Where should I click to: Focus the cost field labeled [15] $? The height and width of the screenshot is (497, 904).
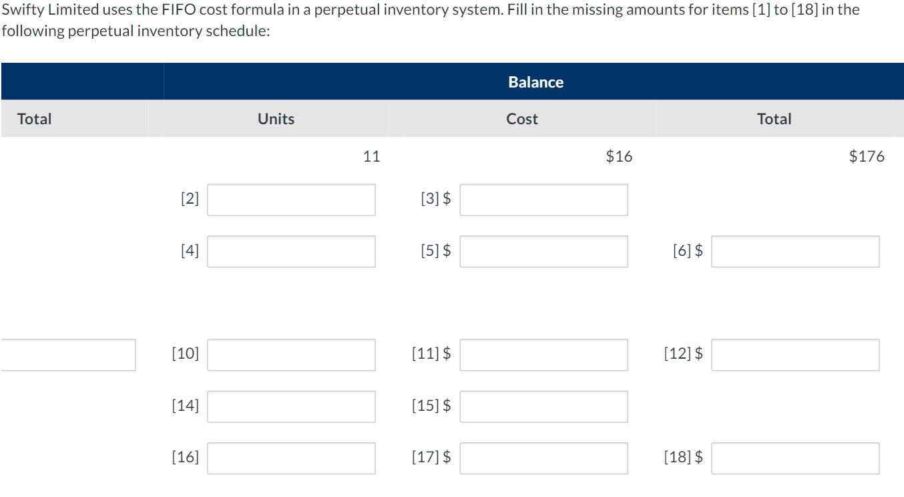pos(543,406)
